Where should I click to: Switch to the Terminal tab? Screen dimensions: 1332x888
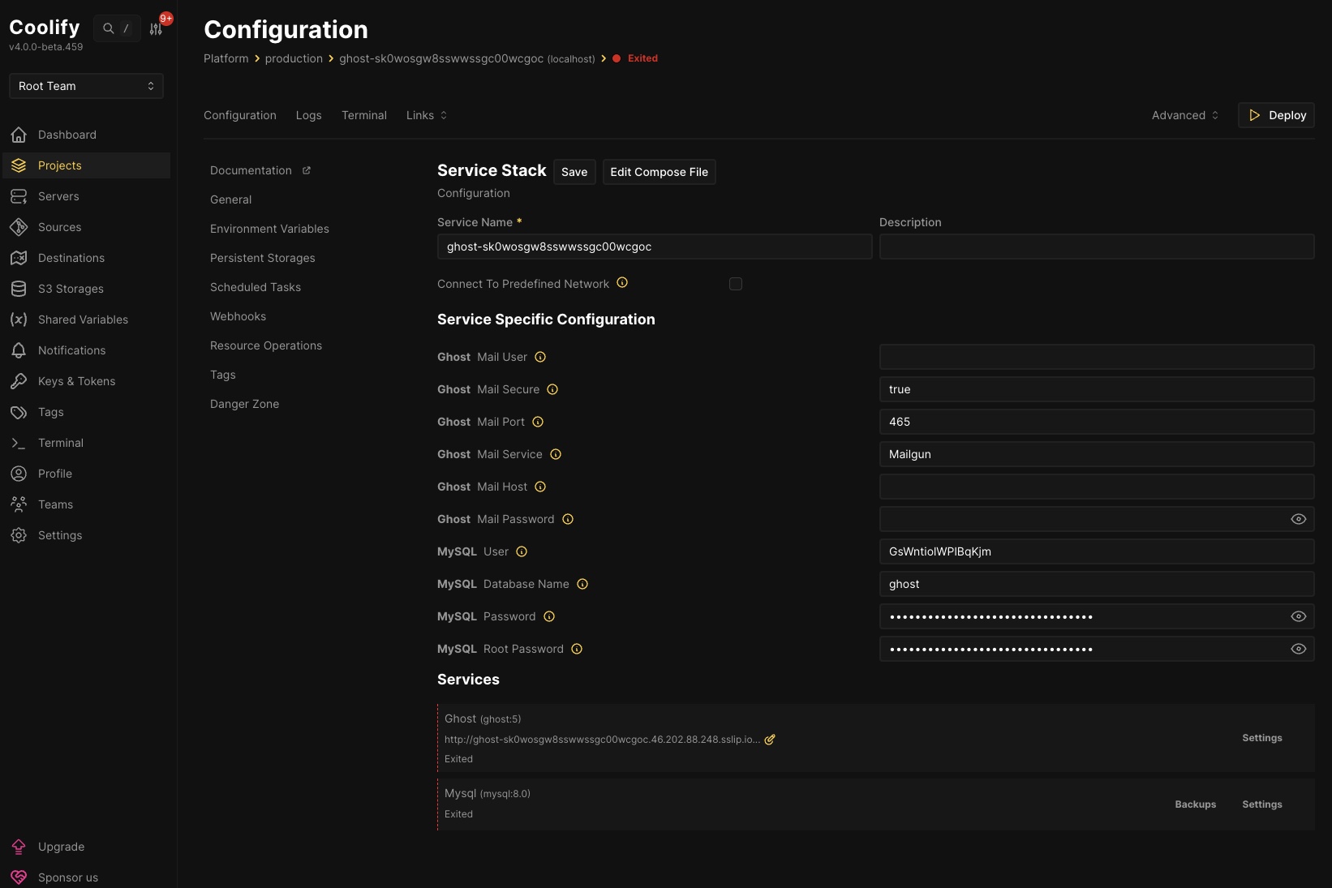pos(364,115)
